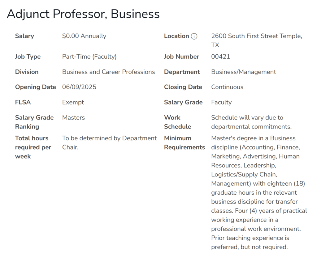
Task: Click the Location info icon
Action: coord(194,36)
